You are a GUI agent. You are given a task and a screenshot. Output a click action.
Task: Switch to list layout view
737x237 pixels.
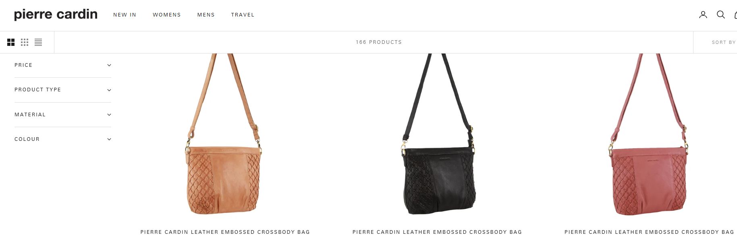click(x=38, y=42)
